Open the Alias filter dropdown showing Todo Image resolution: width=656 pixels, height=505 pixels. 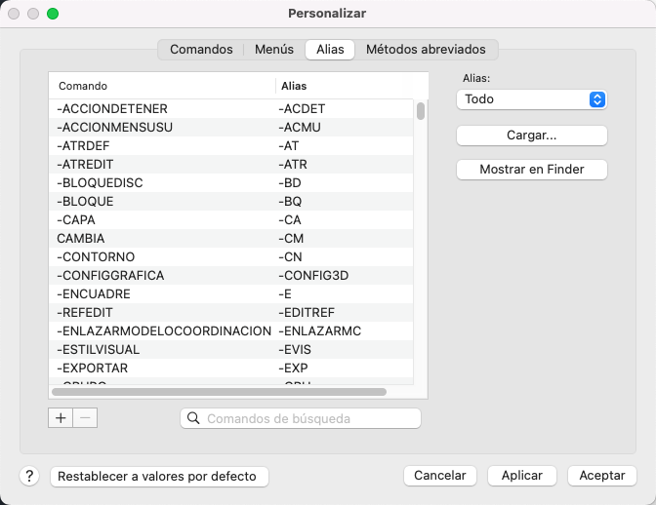click(x=531, y=99)
